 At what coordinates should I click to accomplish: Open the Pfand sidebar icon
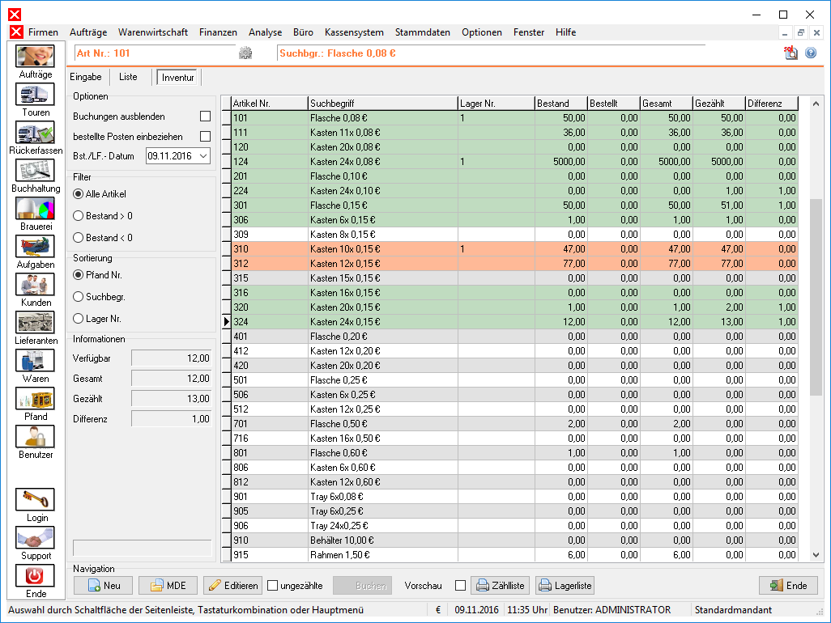pyautogui.click(x=35, y=399)
